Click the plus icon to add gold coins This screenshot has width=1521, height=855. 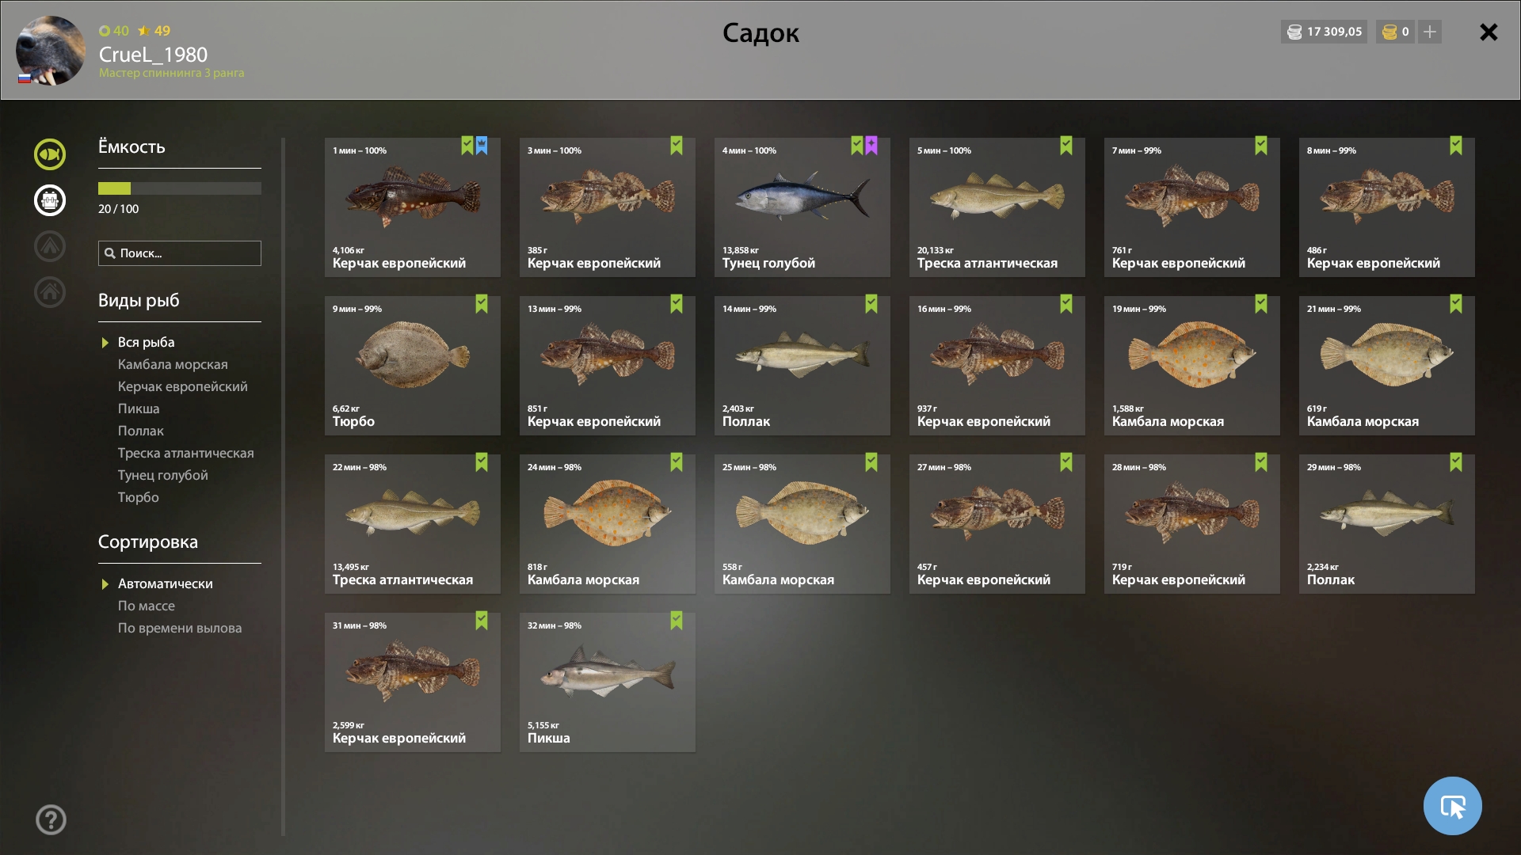click(x=1430, y=32)
